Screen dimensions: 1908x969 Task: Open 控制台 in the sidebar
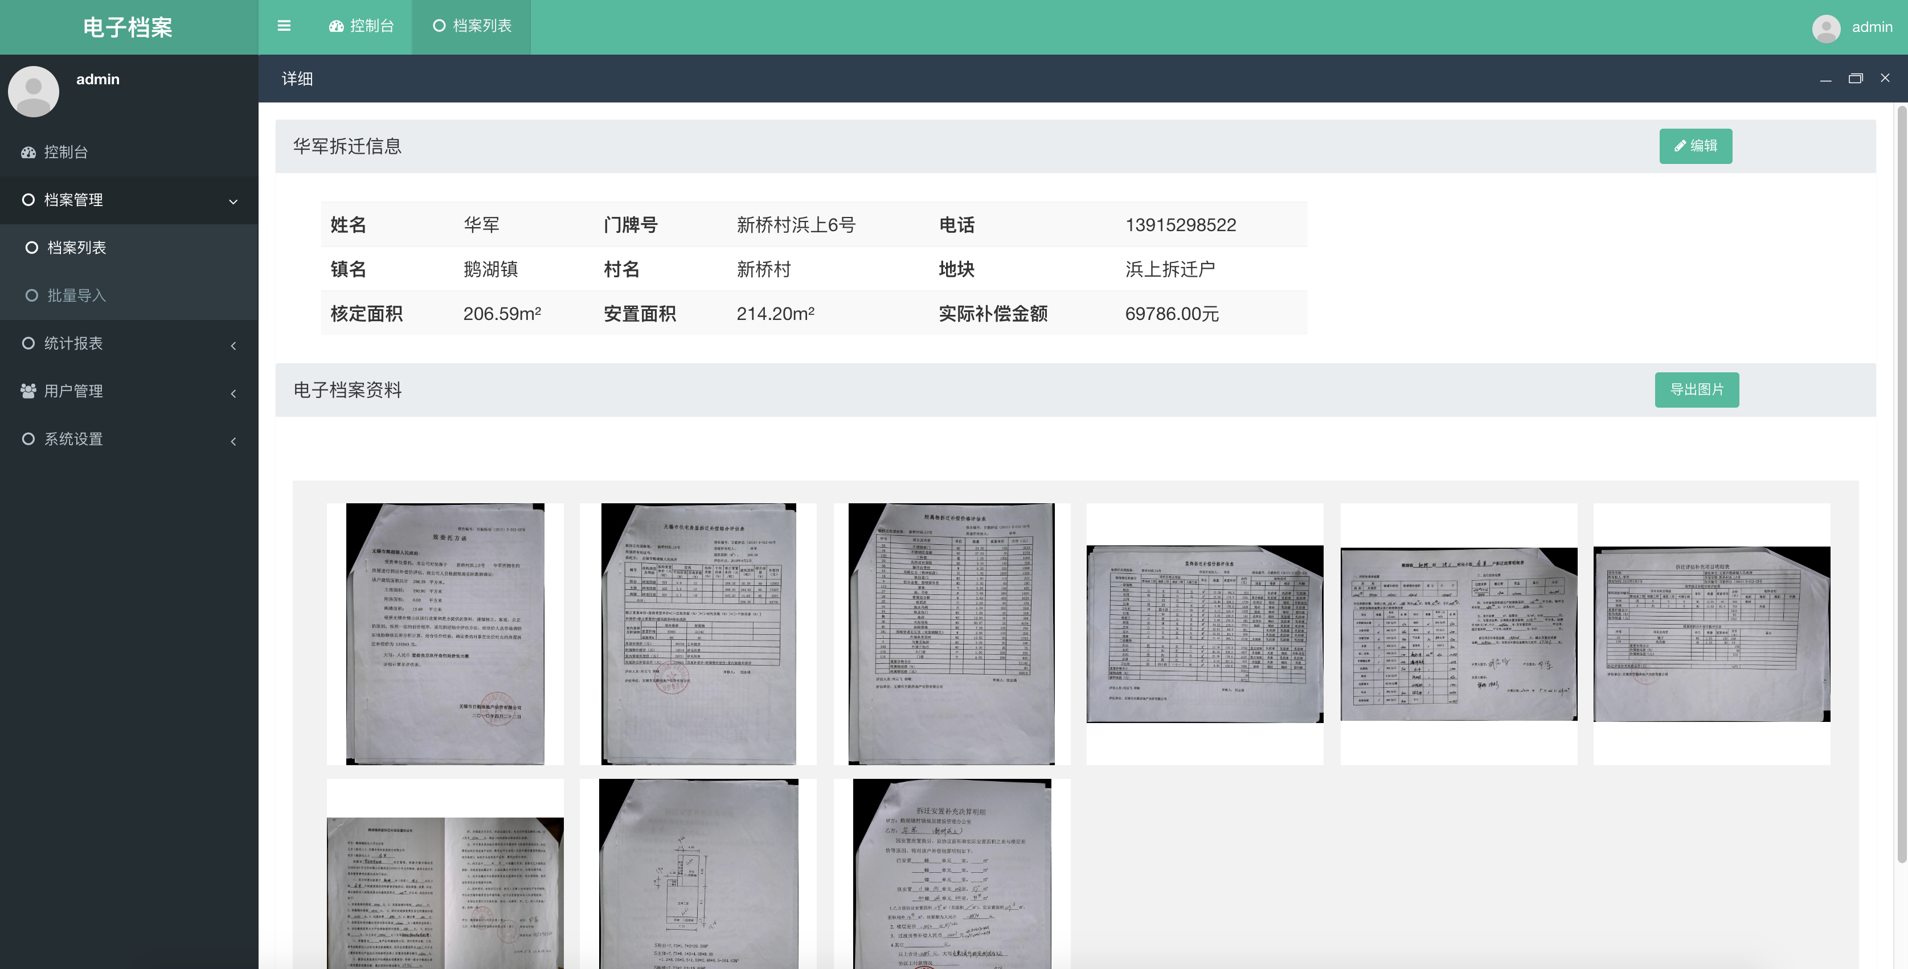[x=129, y=152]
